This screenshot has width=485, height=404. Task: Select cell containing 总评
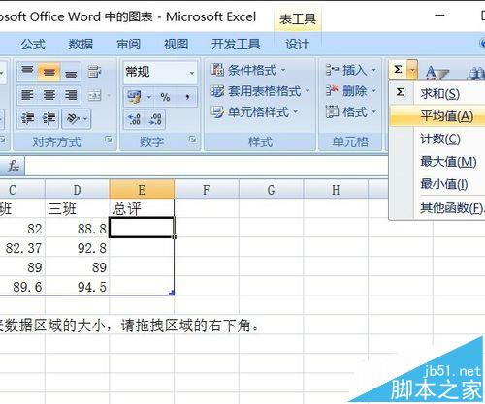tap(142, 208)
